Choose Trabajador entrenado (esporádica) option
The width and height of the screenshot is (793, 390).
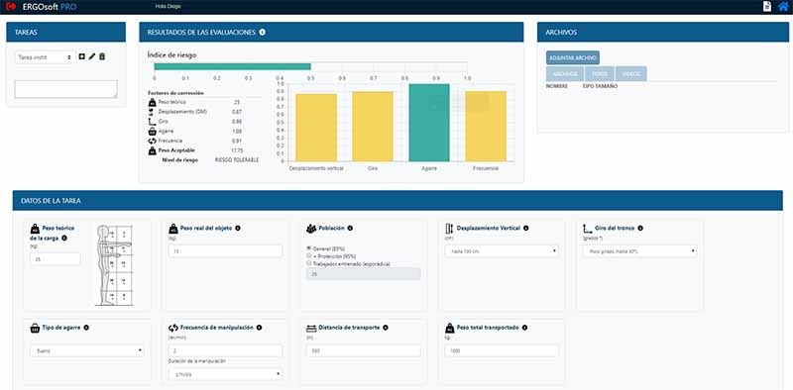(x=308, y=263)
